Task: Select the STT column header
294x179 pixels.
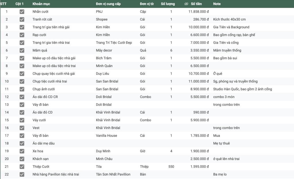Action: pos(3,4)
